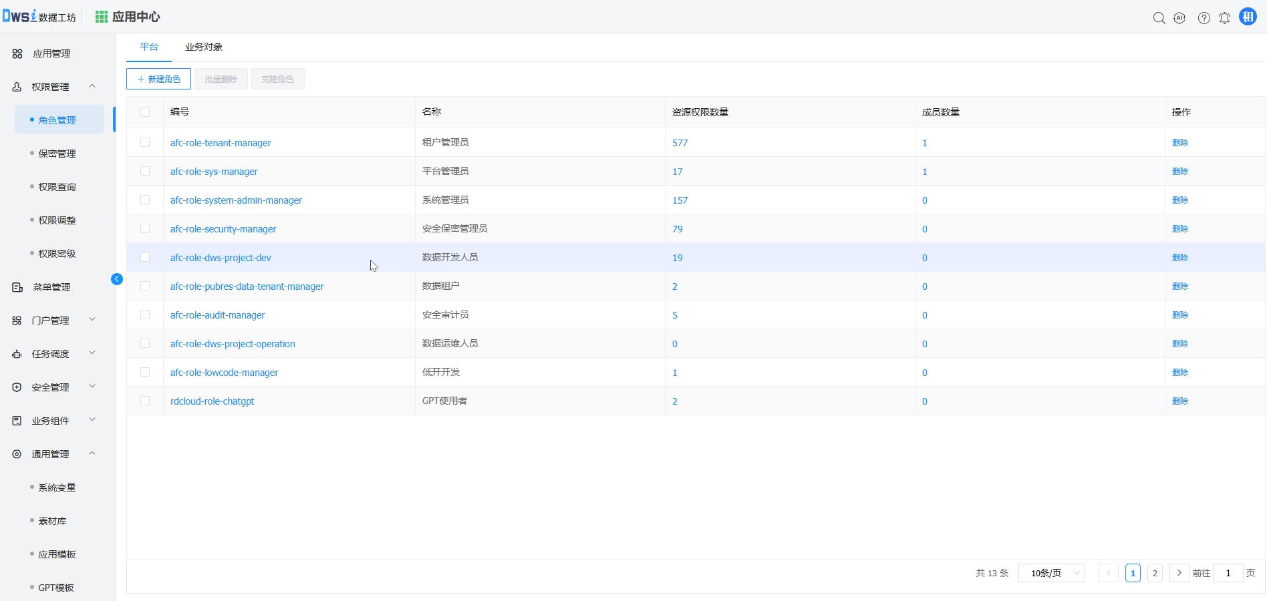Click the 应用管理 sidebar icon

[x=17, y=53]
